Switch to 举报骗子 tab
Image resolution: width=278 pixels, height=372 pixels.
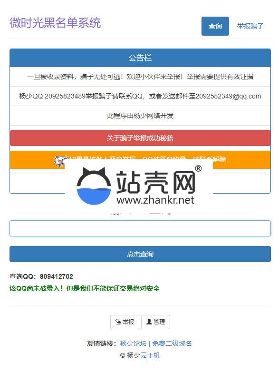[250, 26]
